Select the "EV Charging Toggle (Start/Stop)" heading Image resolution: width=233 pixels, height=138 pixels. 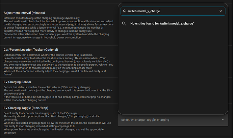[26, 108]
